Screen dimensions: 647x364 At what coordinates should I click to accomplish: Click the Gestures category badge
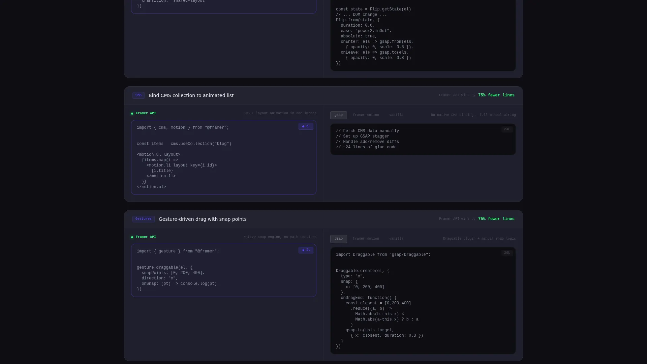click(x=144, y=219)
